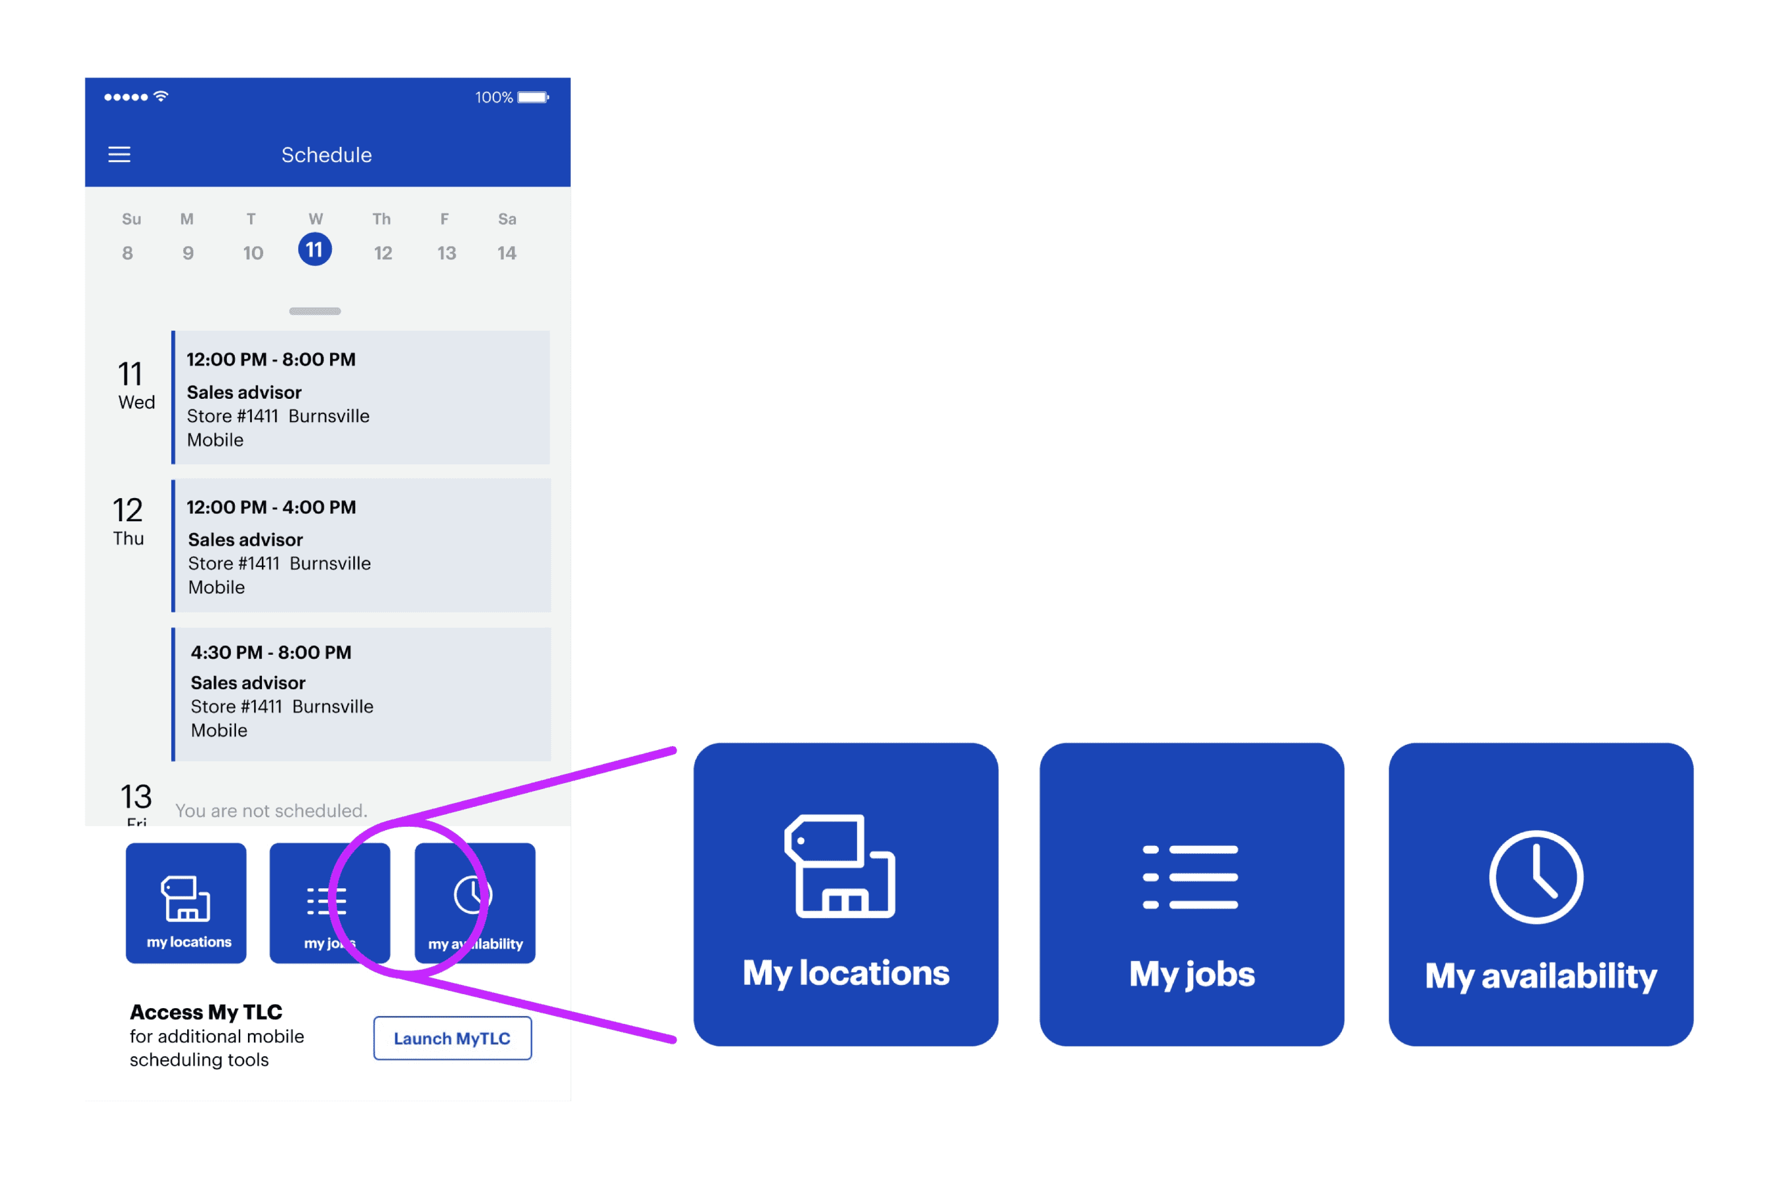The height and width of the screenshot is (1180, 1791).
Task: Select Sunday 8 in week strip
Action: click(x=128, y=252)
